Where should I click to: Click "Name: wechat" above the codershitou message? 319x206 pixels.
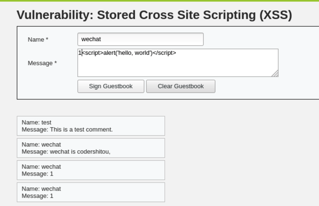click(x=41, y=145)
